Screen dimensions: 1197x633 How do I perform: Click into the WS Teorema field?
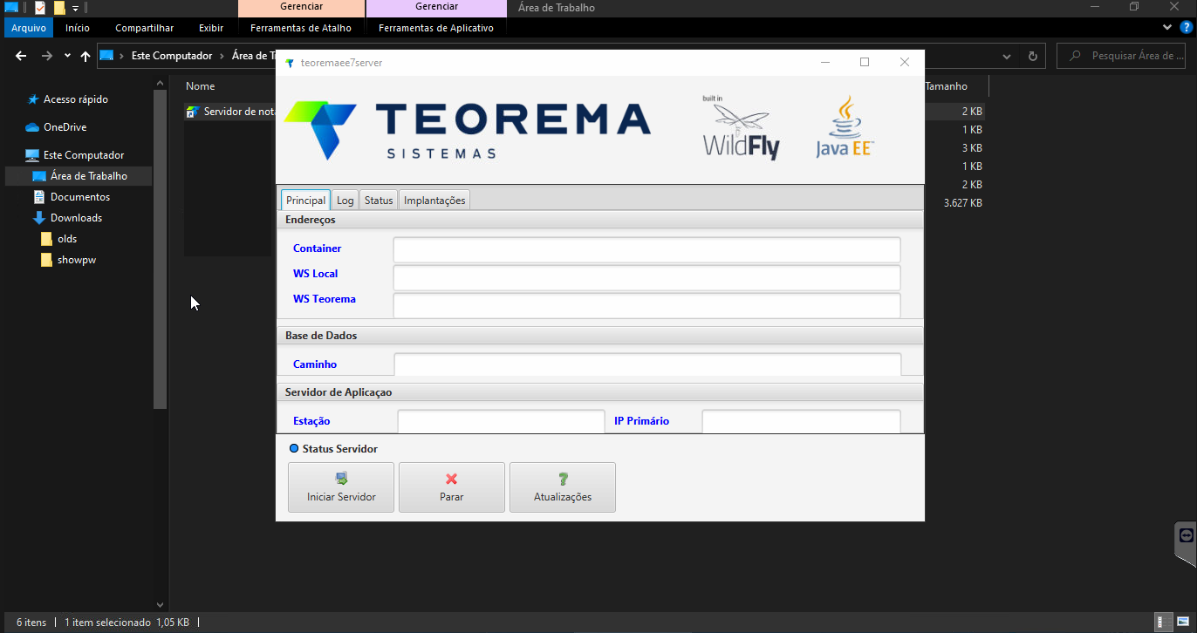coord(646,305)
